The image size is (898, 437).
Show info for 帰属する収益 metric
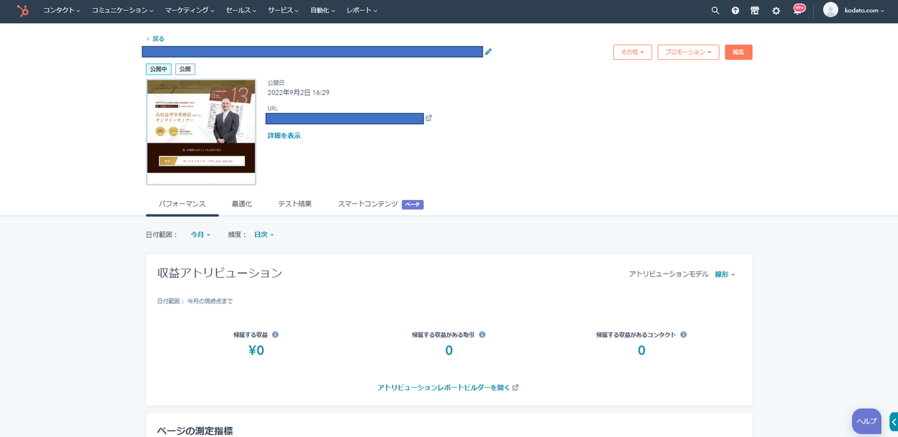(x=275, y=335)
